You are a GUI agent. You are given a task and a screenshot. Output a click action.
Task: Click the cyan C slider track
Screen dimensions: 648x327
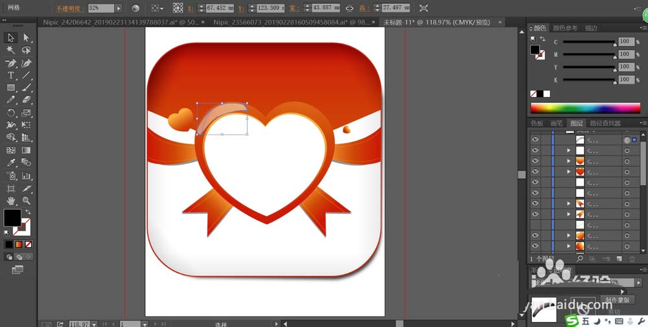coord(588,41)
